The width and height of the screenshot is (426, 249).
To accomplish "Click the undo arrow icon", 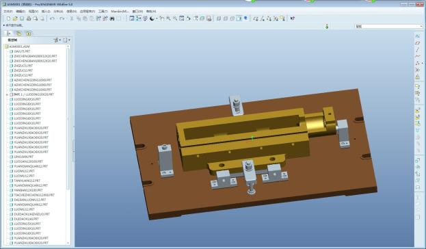I will [52, 18].
